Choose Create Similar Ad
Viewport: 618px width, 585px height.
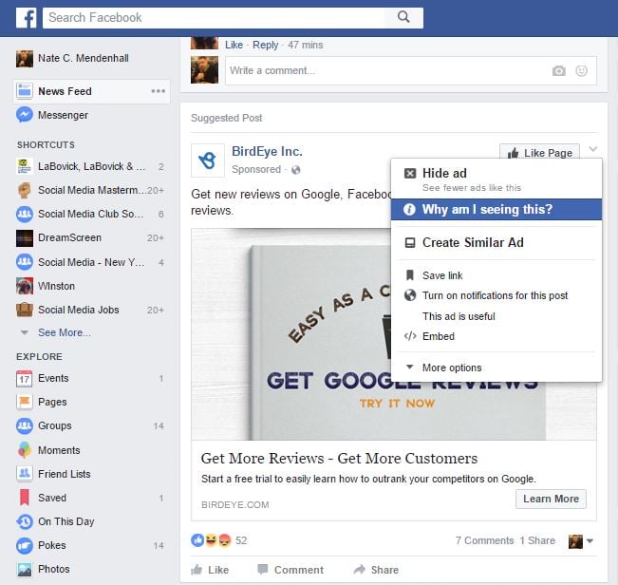496,242
